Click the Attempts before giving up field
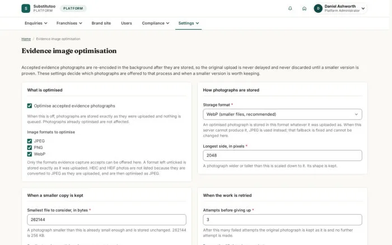 click(x=282, y=219)
